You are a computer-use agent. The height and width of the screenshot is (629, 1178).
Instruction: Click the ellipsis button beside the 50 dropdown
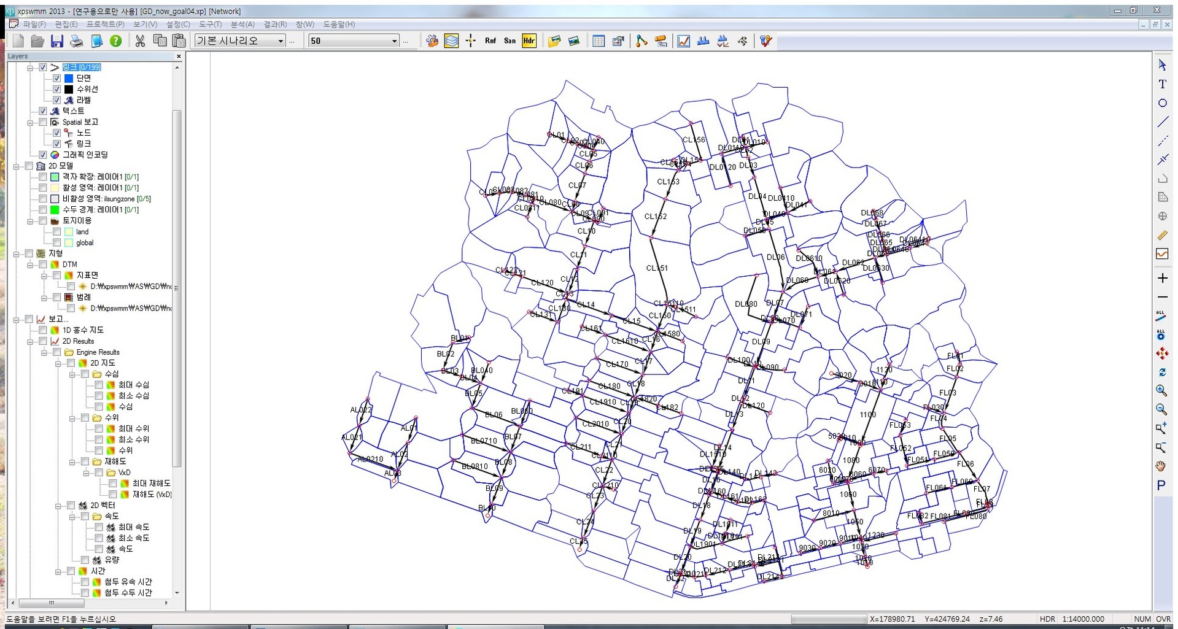pyautogui.click(x=406, y=42)
